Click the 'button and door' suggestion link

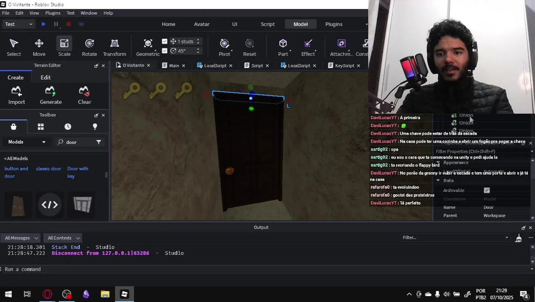coord(16,172)
